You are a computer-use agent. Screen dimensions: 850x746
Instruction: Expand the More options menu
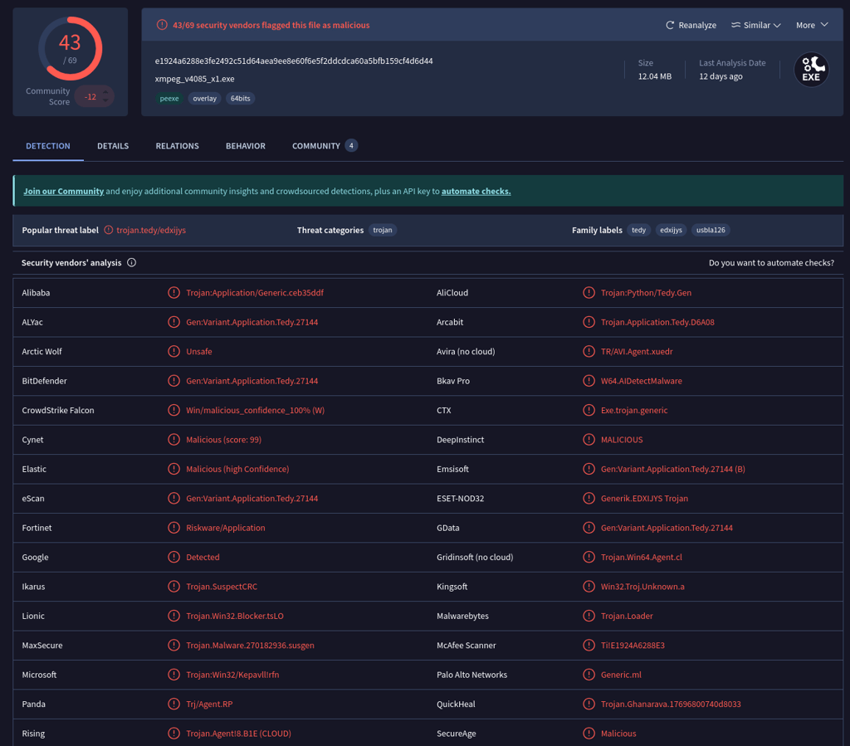pos(812,25)
